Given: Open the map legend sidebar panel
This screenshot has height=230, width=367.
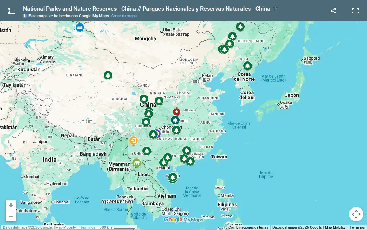Looking at the screenshot, I should coord(11,11).
